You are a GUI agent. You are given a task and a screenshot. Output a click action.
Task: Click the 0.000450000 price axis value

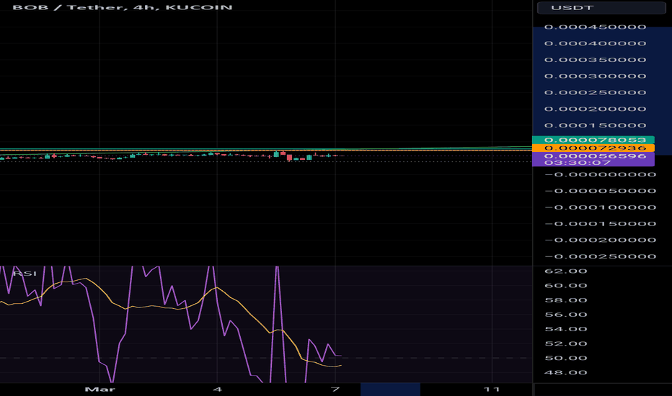595,27
